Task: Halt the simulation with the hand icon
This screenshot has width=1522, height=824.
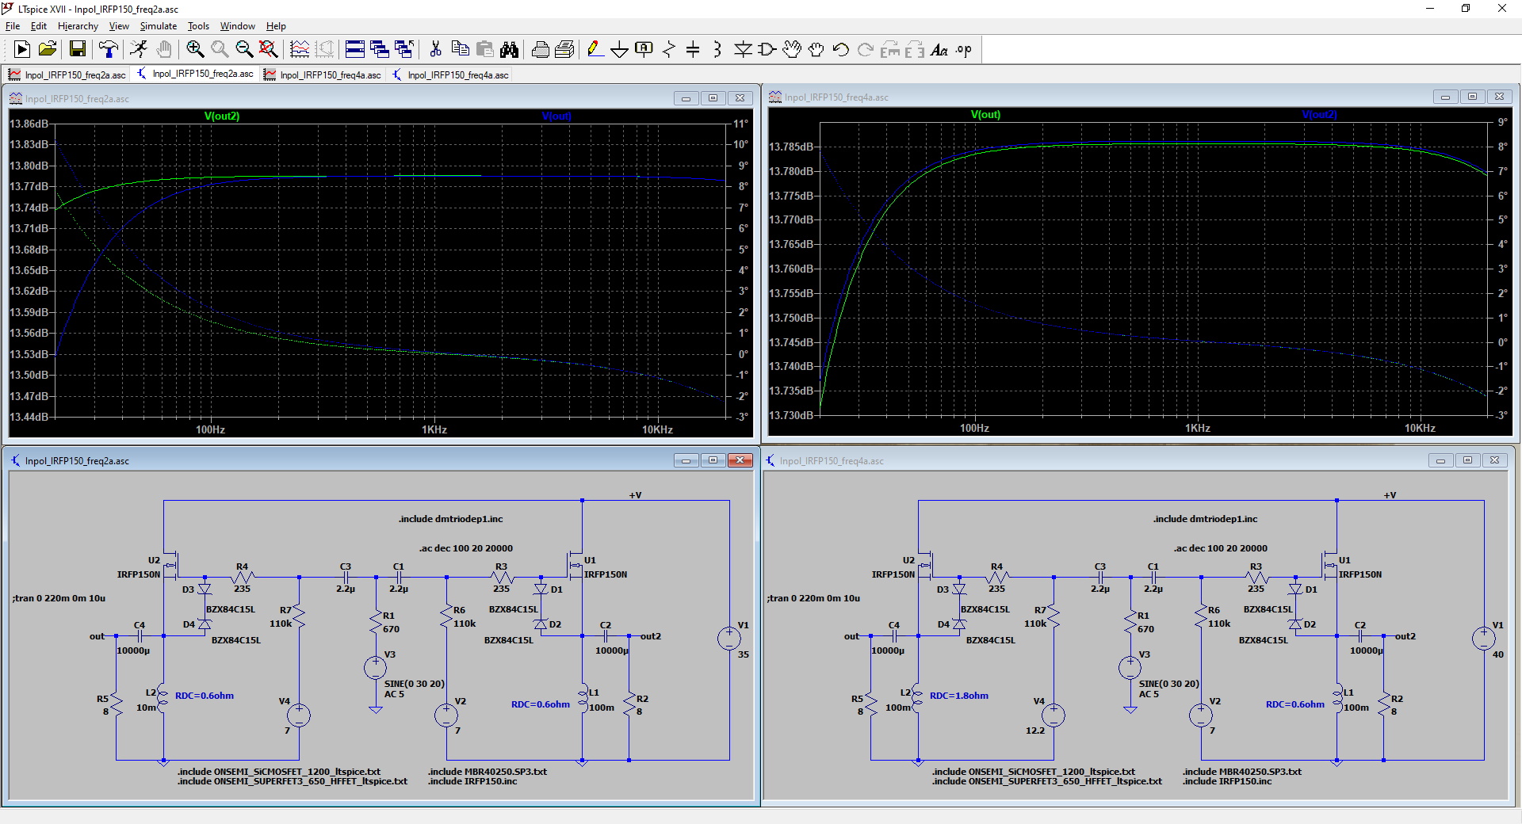Action: point(163,50)
